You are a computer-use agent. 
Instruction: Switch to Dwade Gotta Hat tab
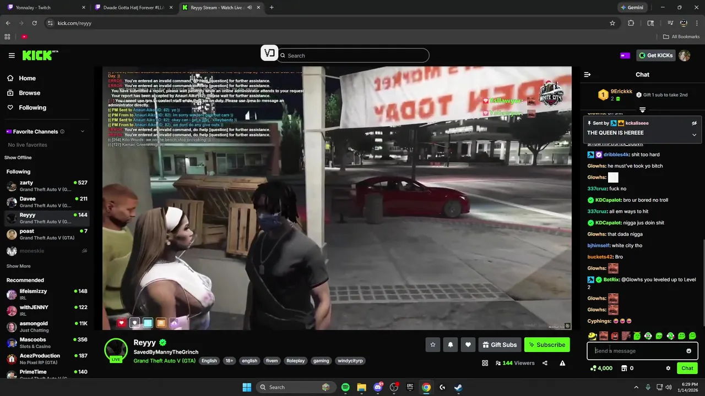tap(133, 8)
